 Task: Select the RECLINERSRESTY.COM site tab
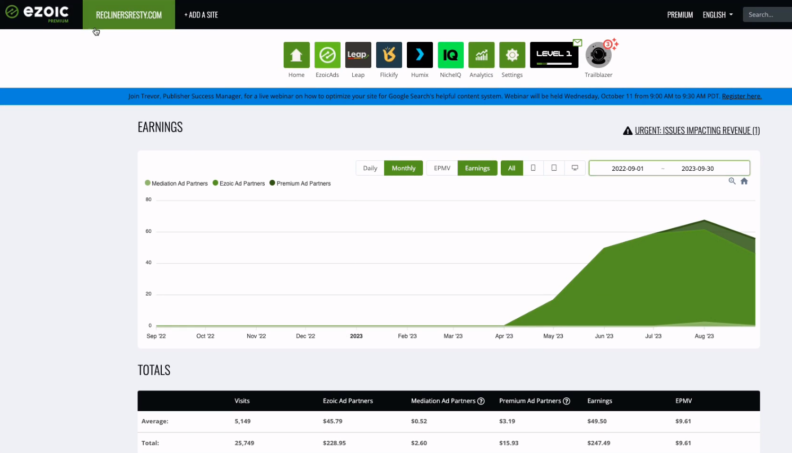click(129, 15)
